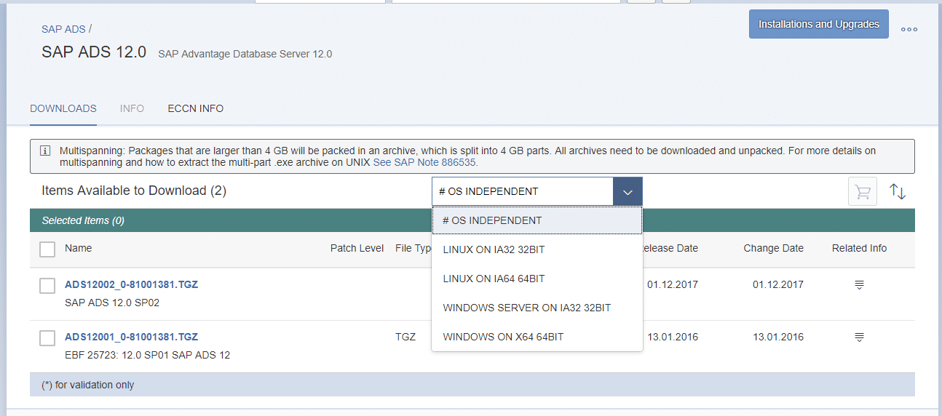Download ADS12002_0-81001381.TGZ file link

(x=131, y=284)
